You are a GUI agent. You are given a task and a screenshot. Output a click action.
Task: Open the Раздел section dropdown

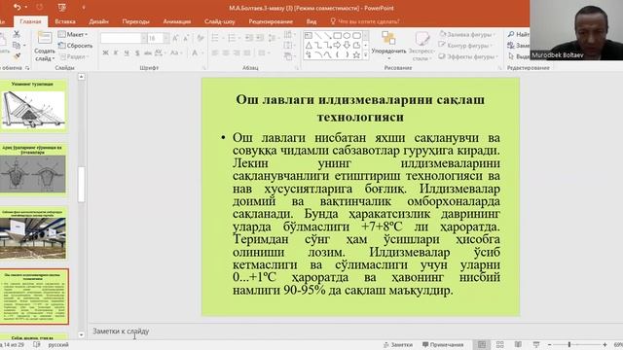[x=74, y=56]
